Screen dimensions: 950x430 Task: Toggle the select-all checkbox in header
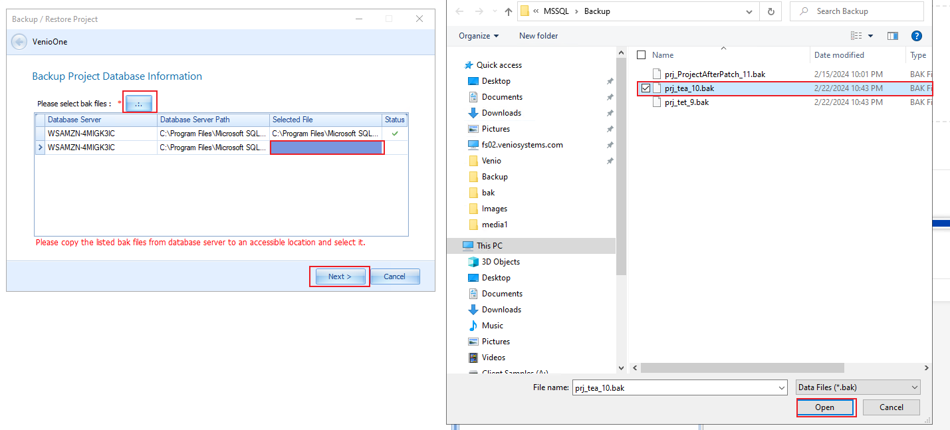point(641,55)
